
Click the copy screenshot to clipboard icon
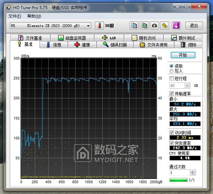click(144, 26)
